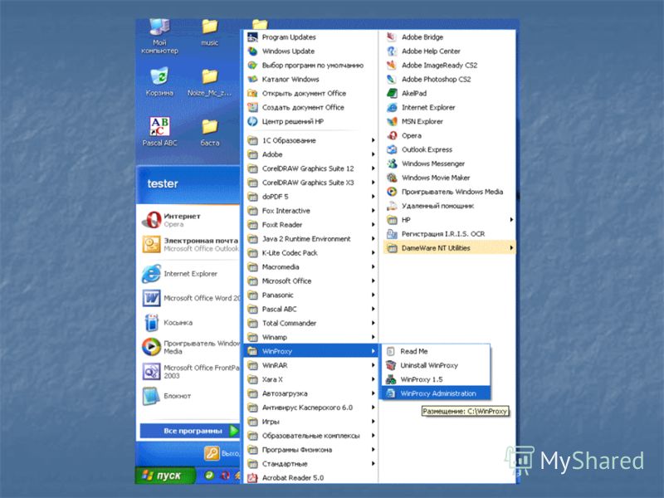
Task: Click Opera icon next to Интернет
Action: 151,220
